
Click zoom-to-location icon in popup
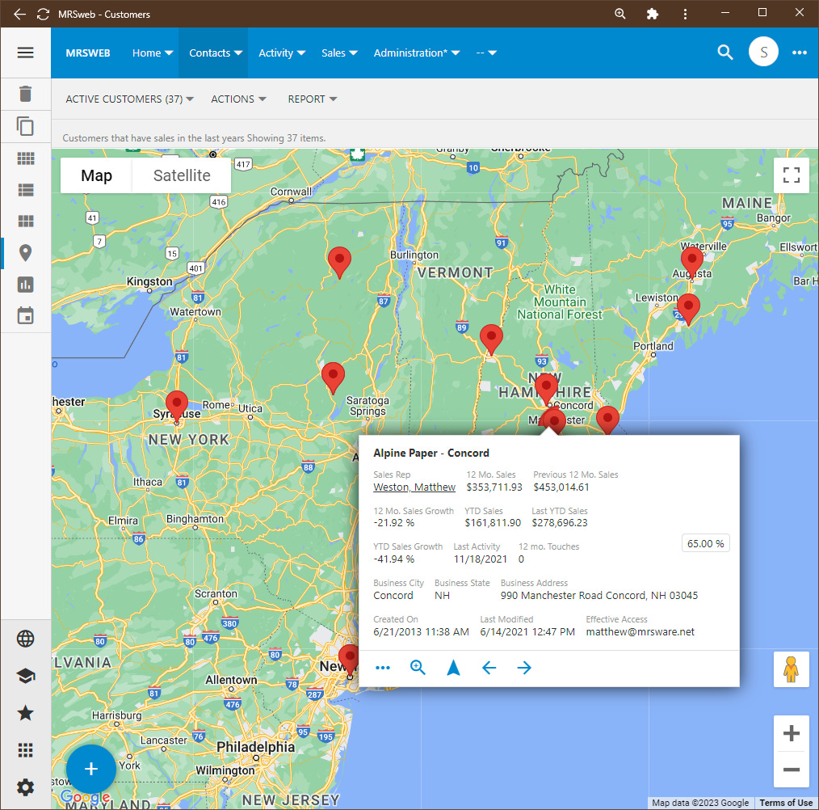(418, 667)
